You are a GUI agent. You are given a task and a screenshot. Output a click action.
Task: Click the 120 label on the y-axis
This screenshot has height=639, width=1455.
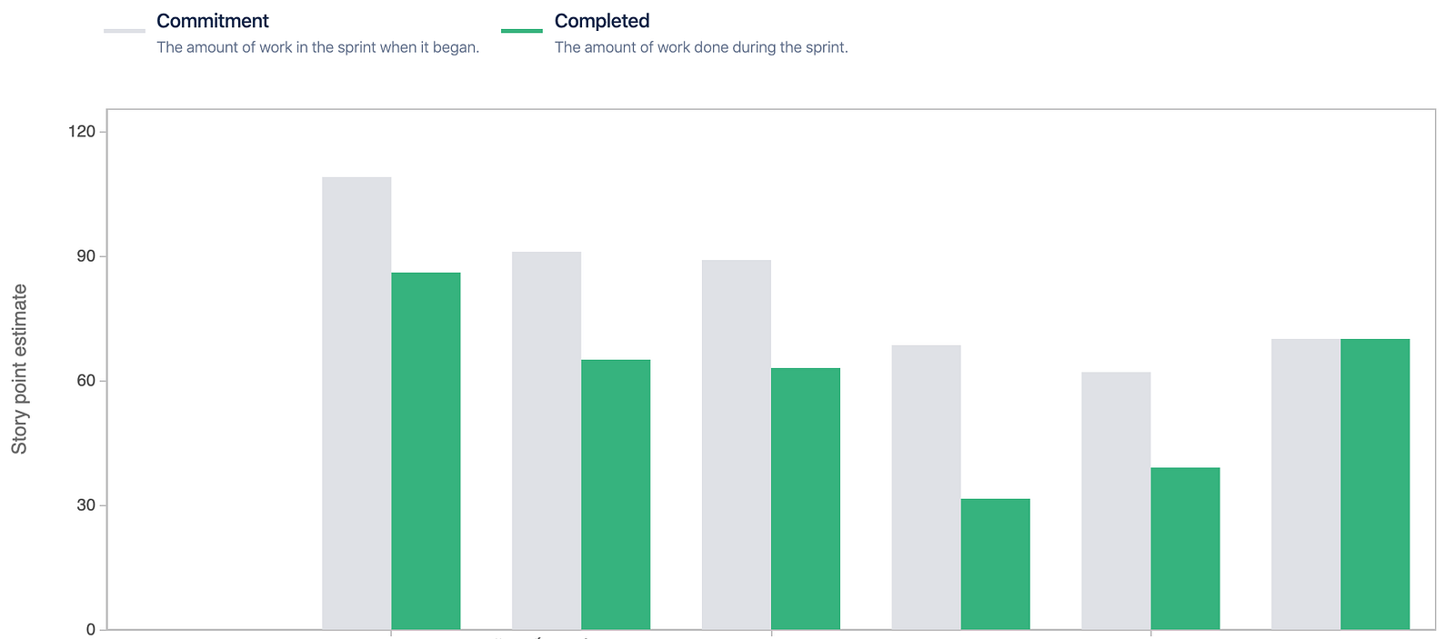(x=82, y=132)
